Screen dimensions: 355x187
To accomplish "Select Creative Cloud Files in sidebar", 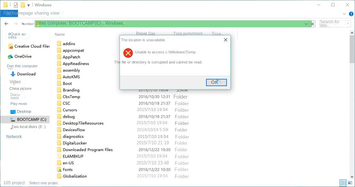I will [x=32, y=46].
